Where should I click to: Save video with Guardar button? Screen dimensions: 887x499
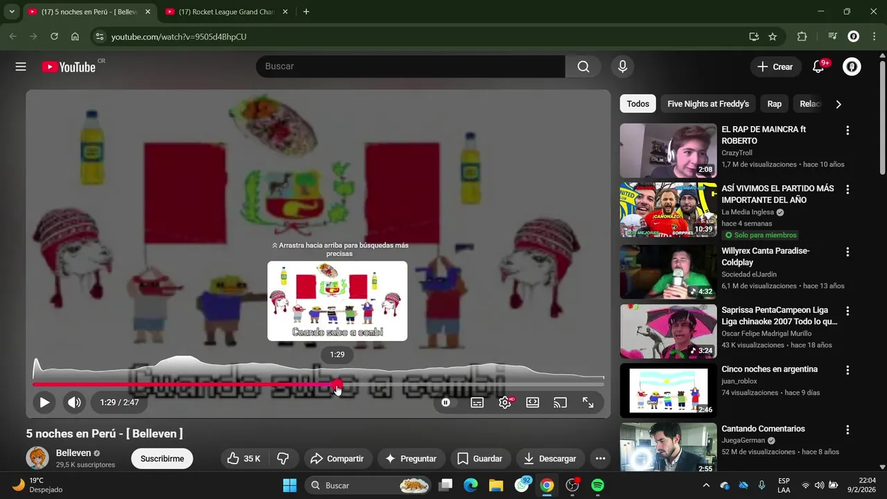(x=480, y=458)
